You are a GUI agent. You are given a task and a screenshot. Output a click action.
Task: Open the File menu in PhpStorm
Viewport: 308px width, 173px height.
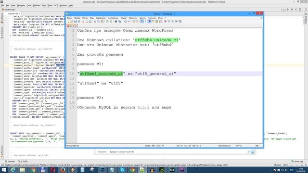click(x=2, y=5)
